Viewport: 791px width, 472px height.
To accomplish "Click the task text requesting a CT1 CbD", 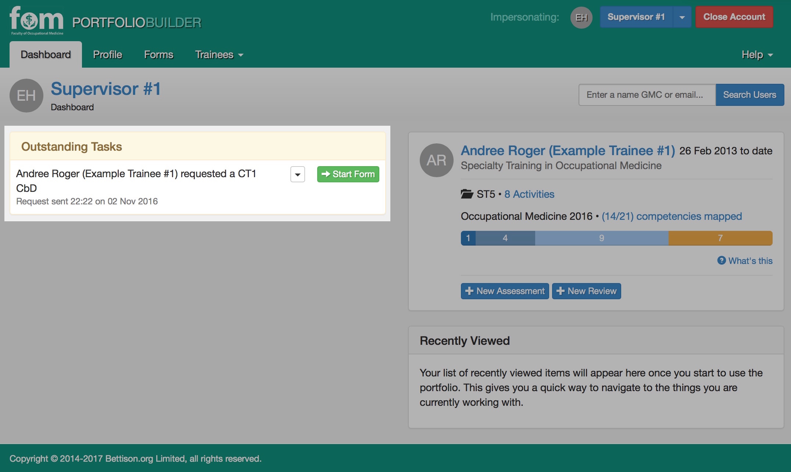I will tap(136, 180).
